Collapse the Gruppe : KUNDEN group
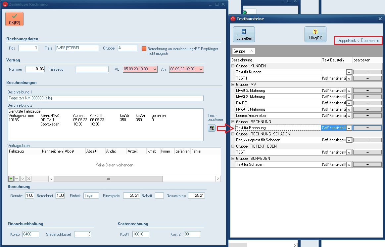This screenshot has width=385, height=247. tap(233, 66)
